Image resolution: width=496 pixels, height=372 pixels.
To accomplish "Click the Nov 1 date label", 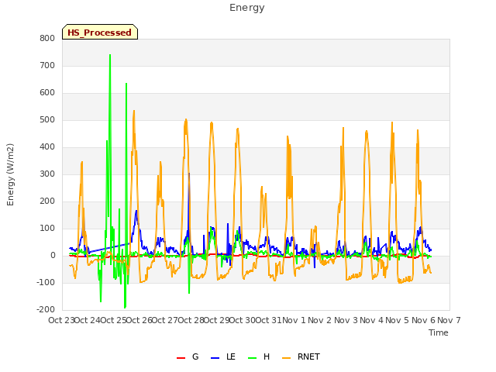I will tap(294, 320).
